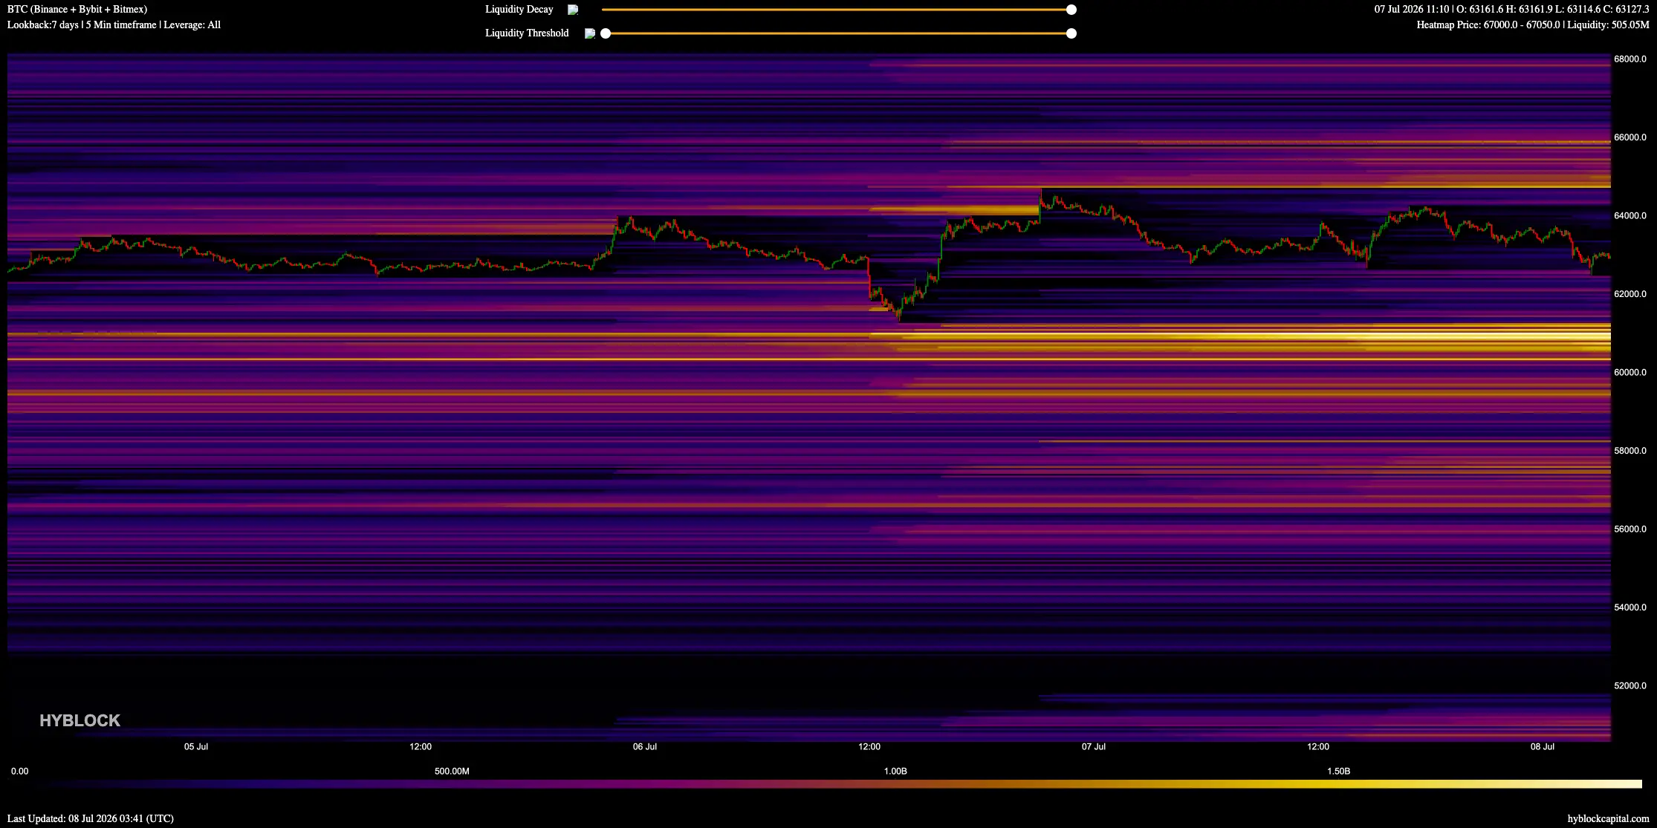Click the middle of Liquidity Threshold track
Screen dimensions: 1657x828
pyautogui.click(x=838, y=33)
